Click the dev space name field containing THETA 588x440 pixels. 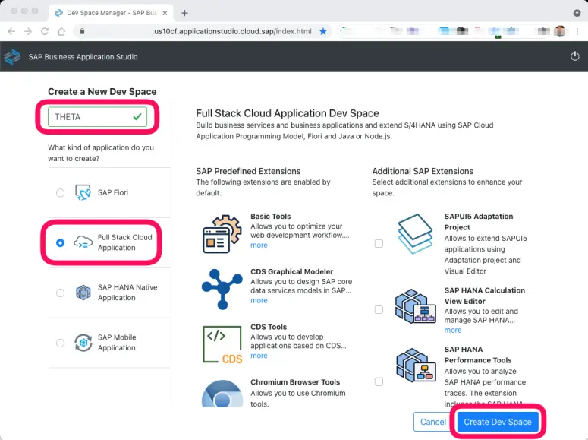coord(98,117)
